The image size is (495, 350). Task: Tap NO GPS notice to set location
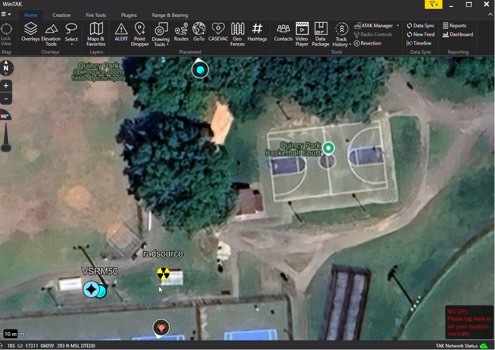(x=469, y=322)
